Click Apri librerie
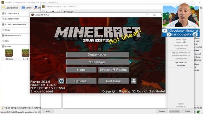The height and width of the screenshot is (114, 203). (181, 66)
